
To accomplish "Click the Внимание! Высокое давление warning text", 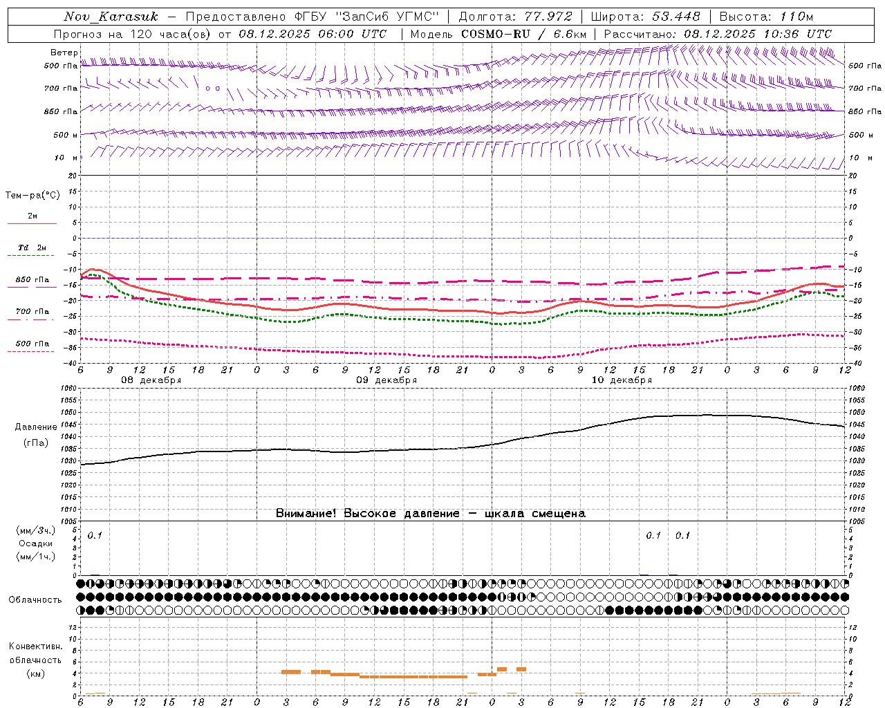I will (x=431, y=513).
